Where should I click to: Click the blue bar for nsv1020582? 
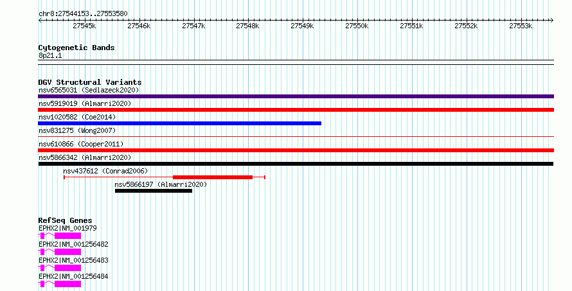tap(179, 123)
